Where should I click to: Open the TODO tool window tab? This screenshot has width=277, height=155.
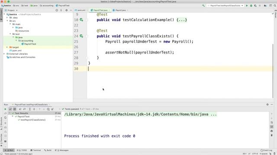tap(22, 150)
